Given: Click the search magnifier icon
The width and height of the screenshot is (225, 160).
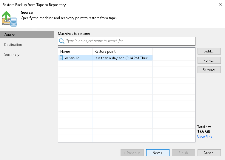Looking at the screenshot, I should point(62,41).
